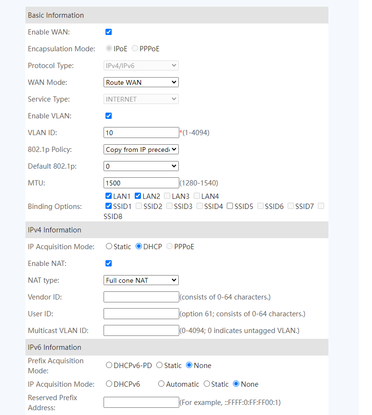Click the Multicast VLAN ID field
The width and height of the screenshot is (372, 415).
coord(141,331)
